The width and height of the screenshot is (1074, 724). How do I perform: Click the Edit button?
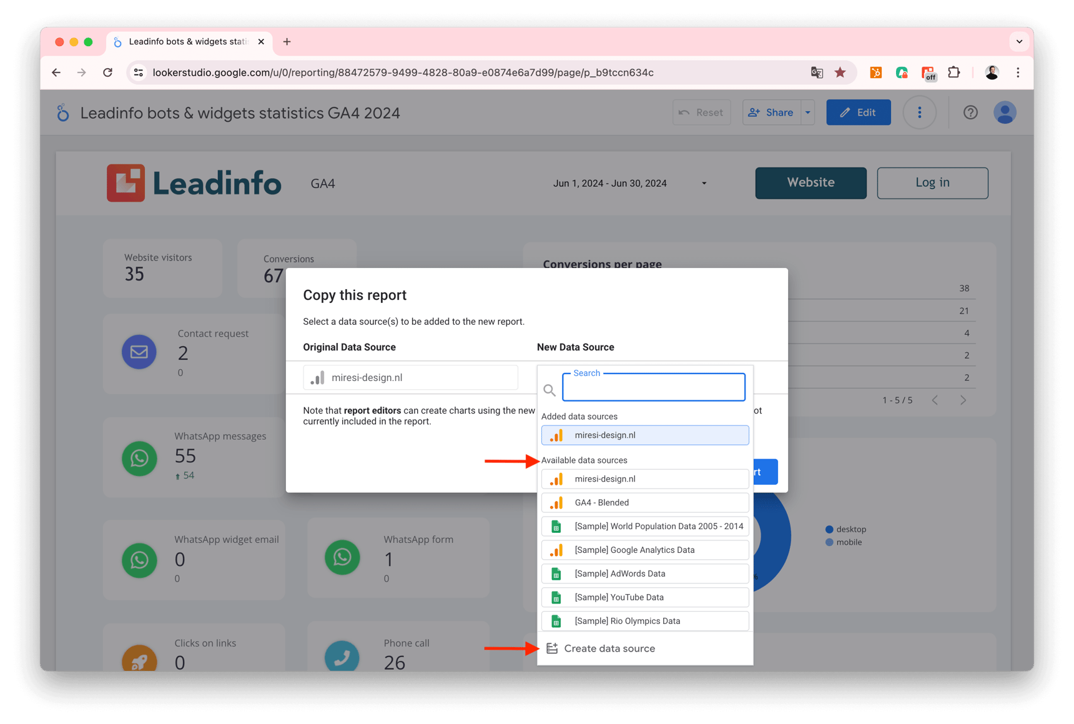tap(858, 112)
